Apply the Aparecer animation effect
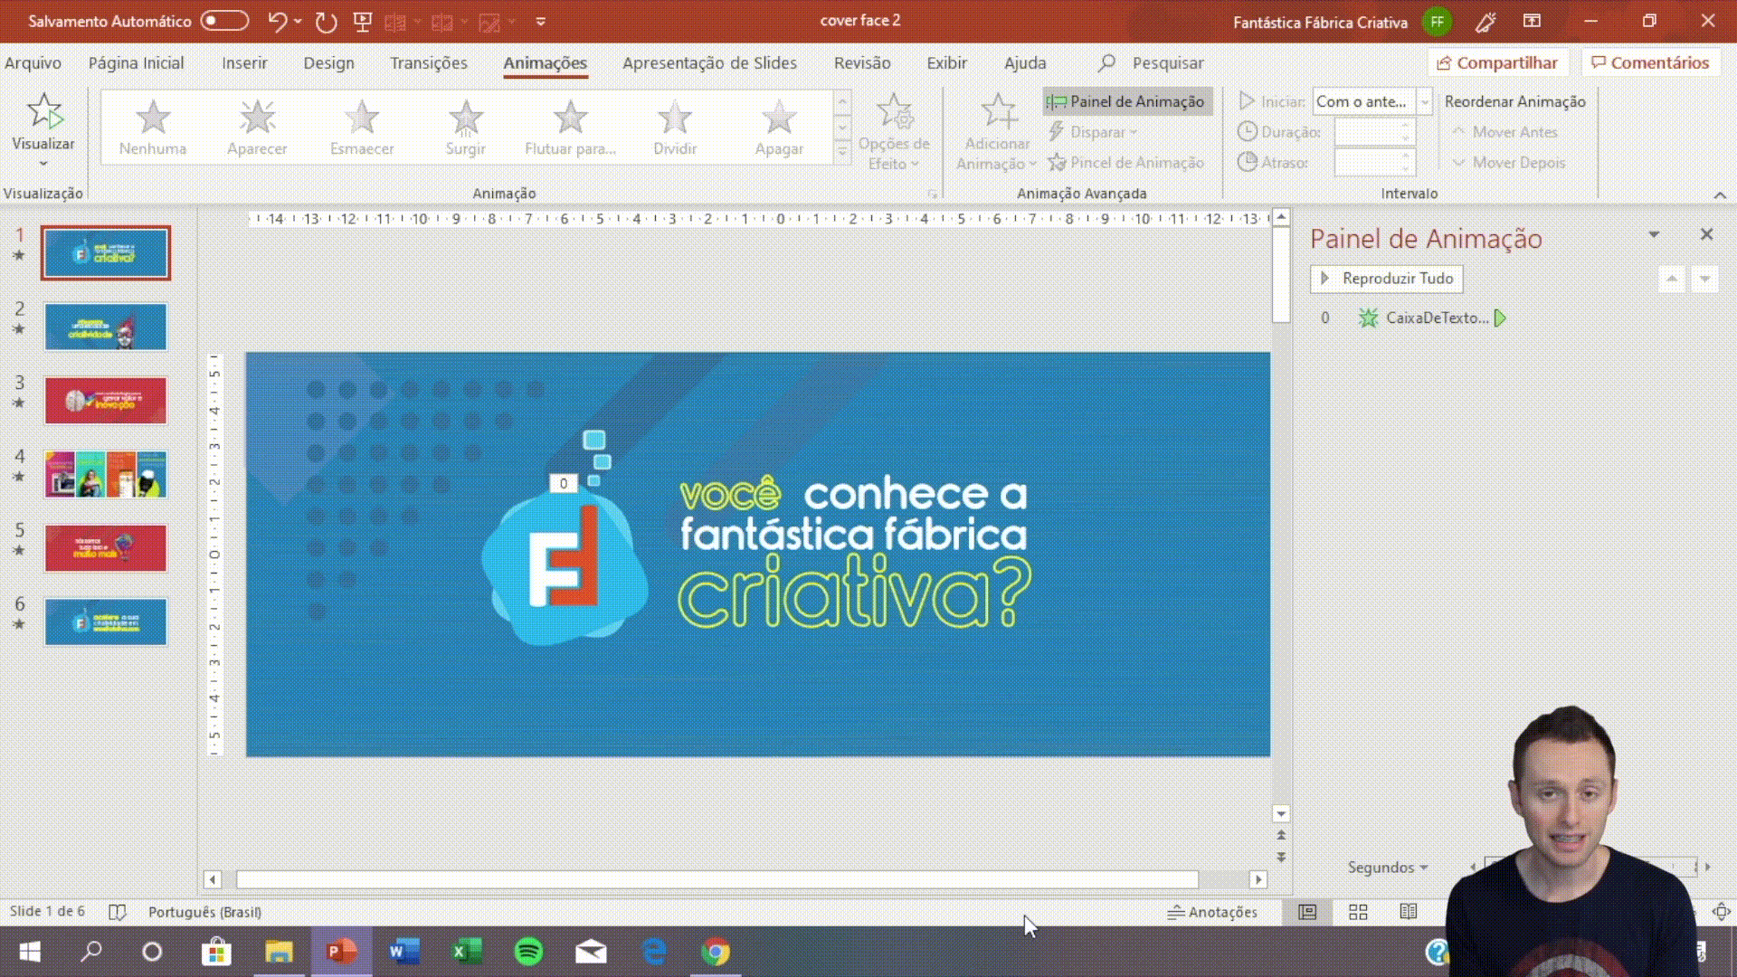Viewport: 1737px width, 977px height. [x=257, y=128]
